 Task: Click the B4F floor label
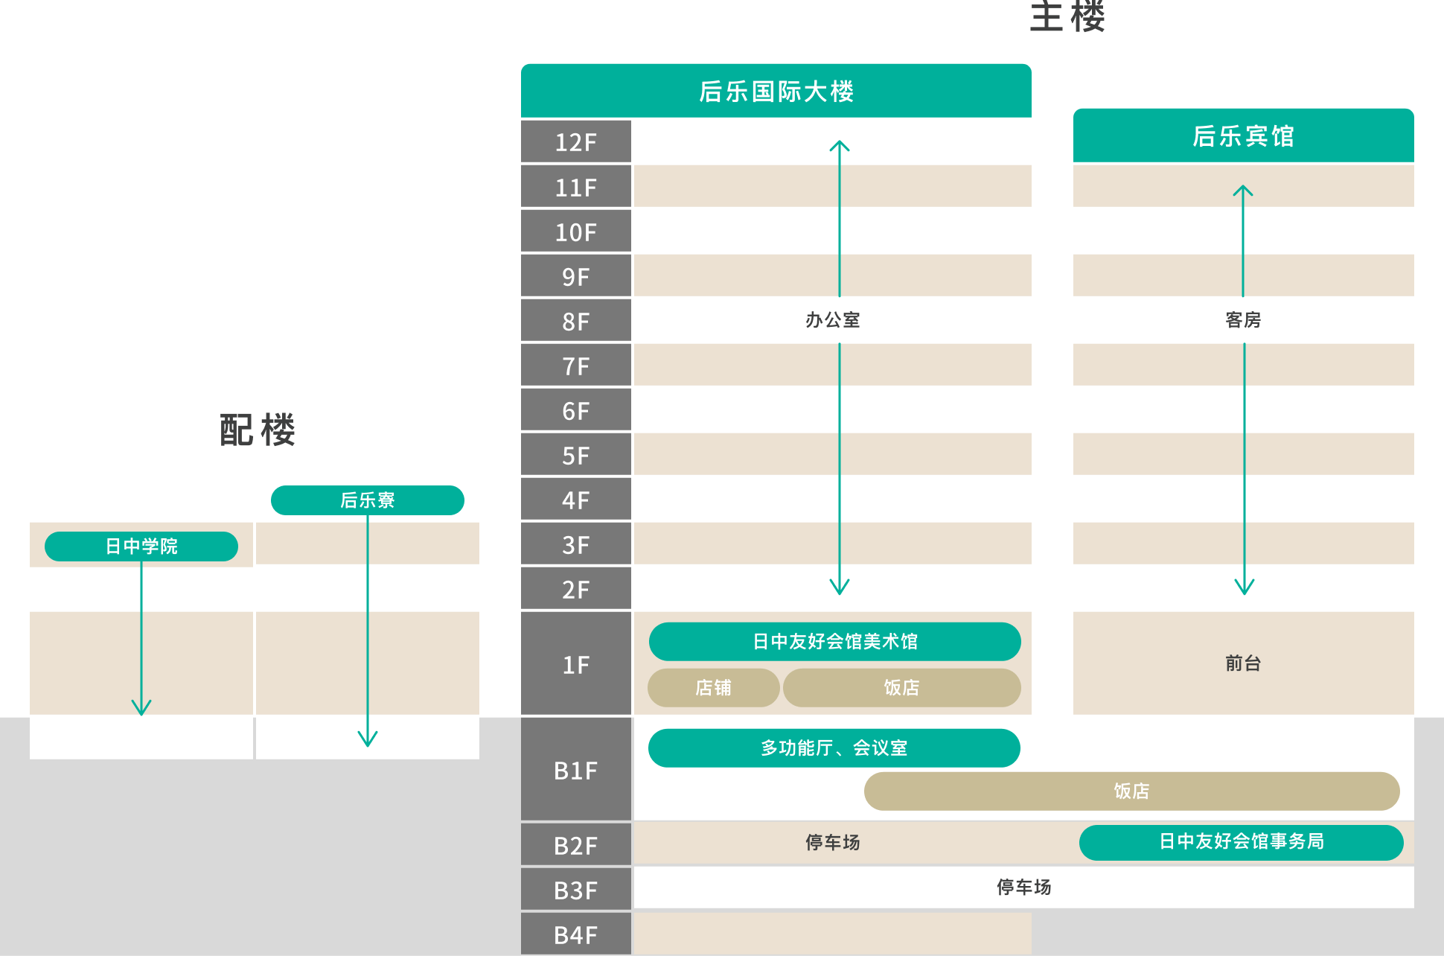[x=576, y=934]
